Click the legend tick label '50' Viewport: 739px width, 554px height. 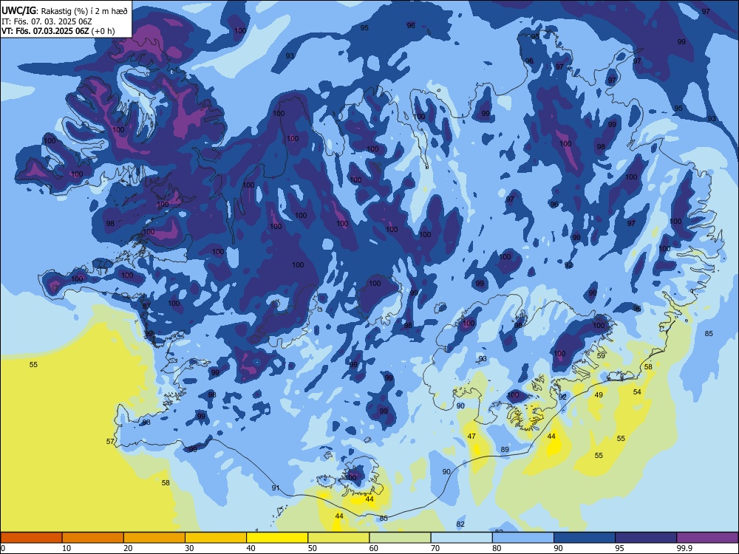(x=312, y=548)
